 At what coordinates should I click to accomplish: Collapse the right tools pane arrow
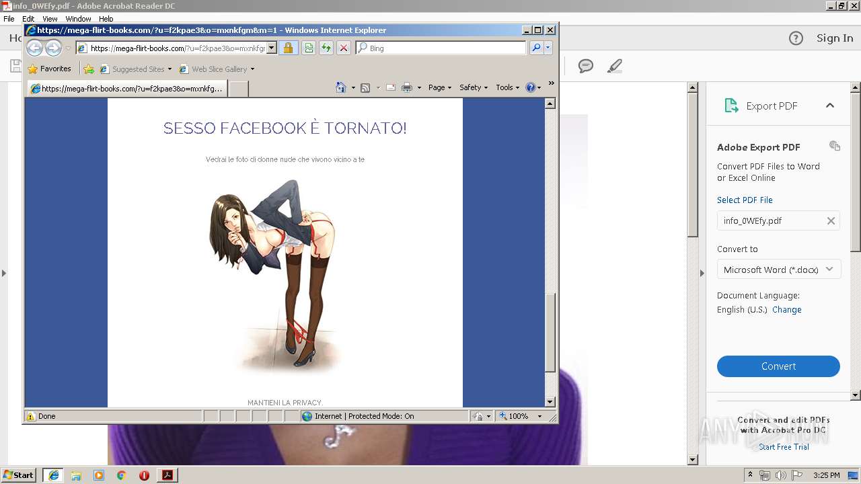pyautogui.click(x=702, y=273)
